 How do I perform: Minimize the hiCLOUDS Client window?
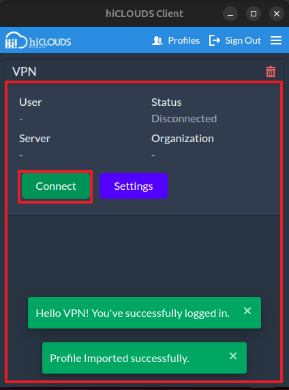(x=230, y=14)
